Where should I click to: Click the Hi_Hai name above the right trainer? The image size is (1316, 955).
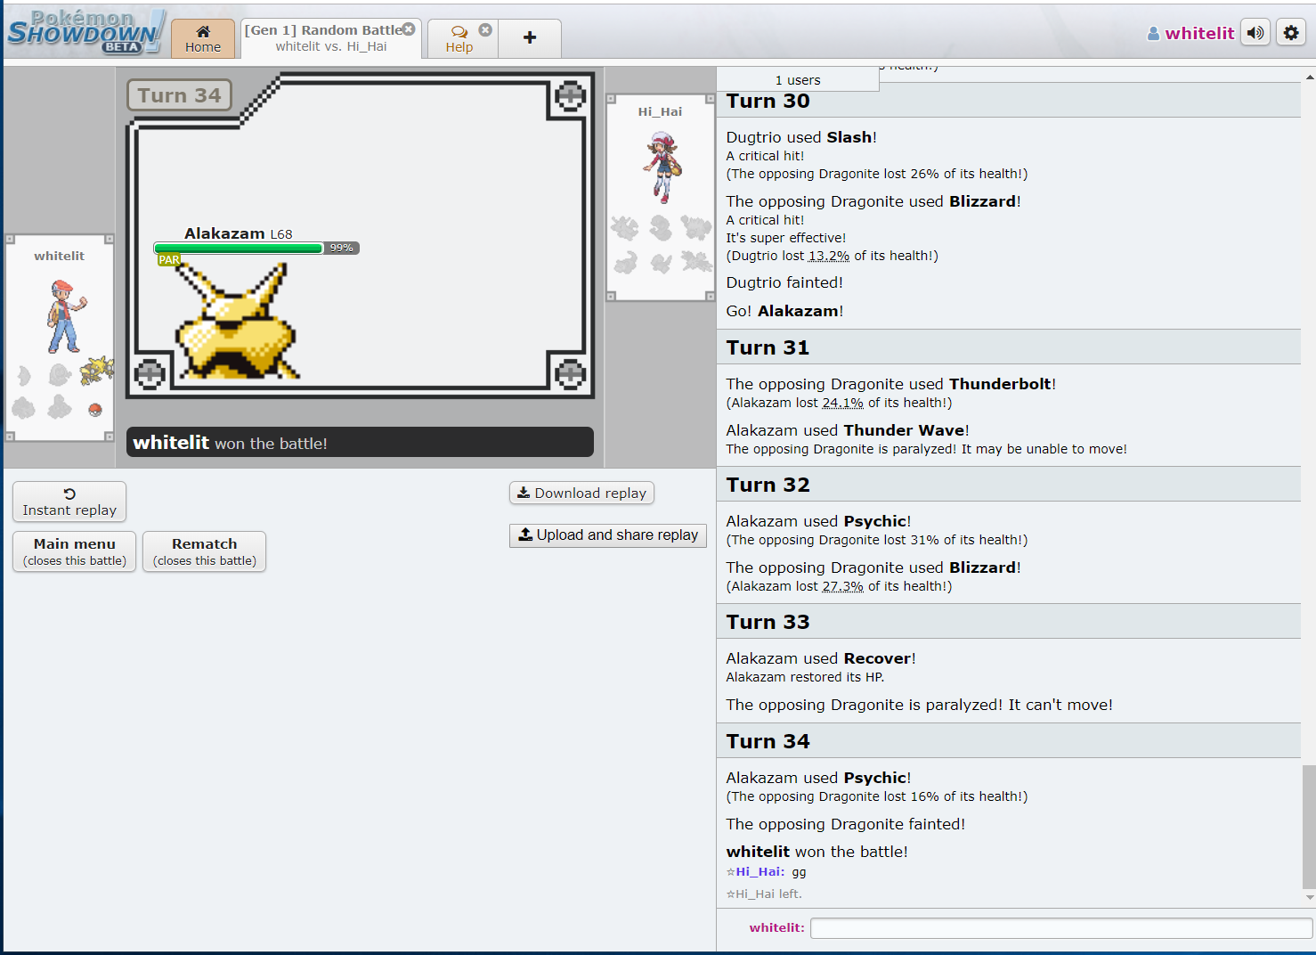(660, 111)
